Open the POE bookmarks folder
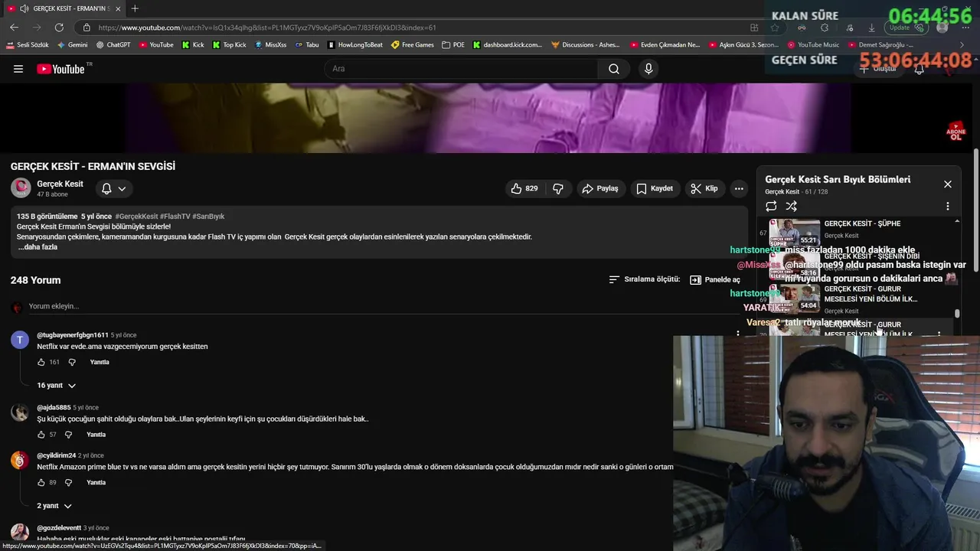 (x=453, y=45)
